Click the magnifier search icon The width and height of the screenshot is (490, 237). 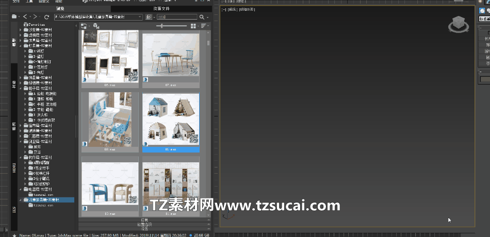tap(202, 17)
